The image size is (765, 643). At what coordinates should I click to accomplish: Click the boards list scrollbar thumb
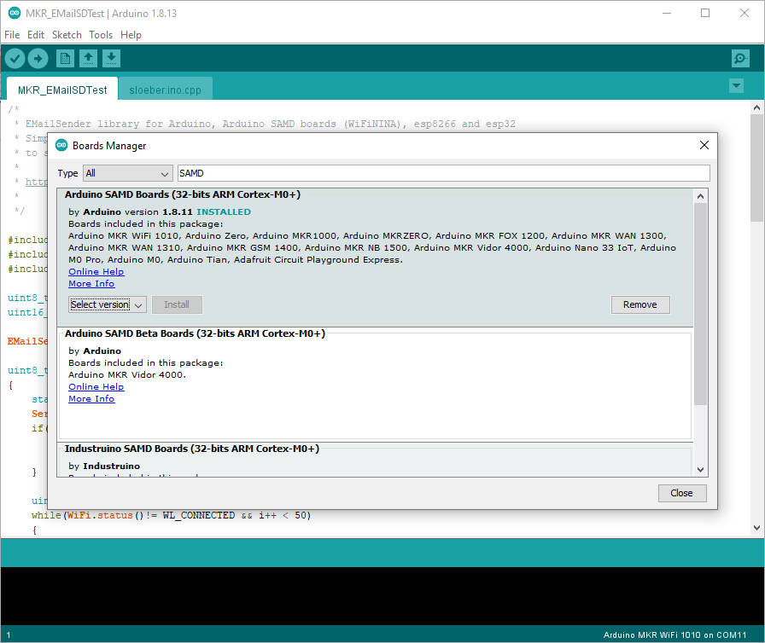(x=700, y=304)
